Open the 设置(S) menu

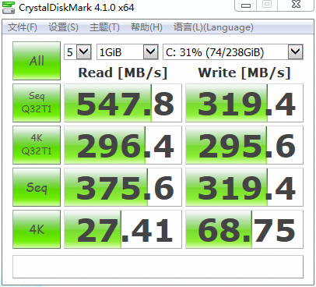63,27
